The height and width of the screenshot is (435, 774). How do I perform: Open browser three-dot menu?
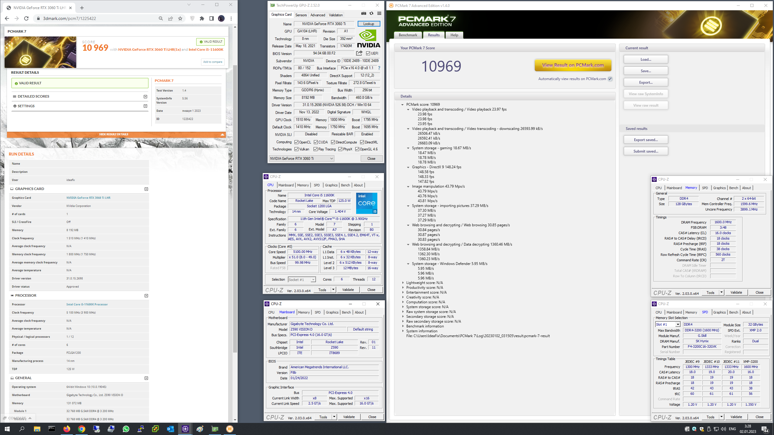coord(231,18)
